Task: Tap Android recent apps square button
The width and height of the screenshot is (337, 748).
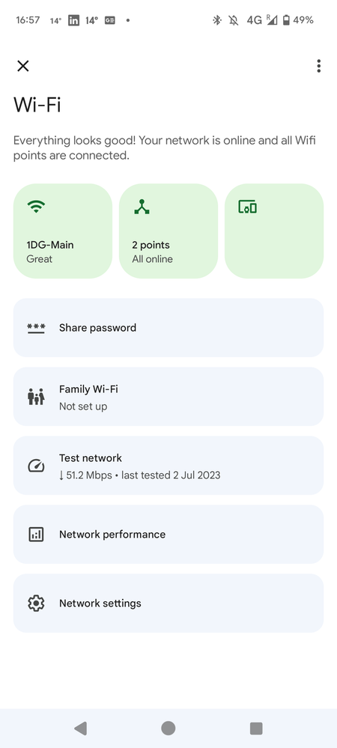Action: point(256,728)
